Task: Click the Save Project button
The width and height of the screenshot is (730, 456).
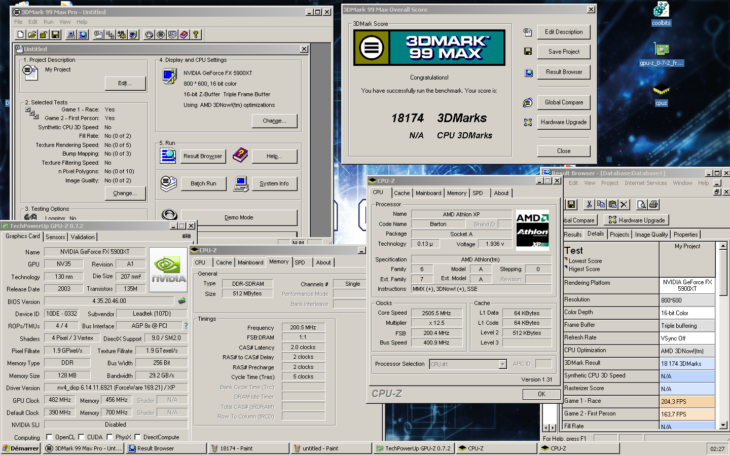Action: (564, 52)
